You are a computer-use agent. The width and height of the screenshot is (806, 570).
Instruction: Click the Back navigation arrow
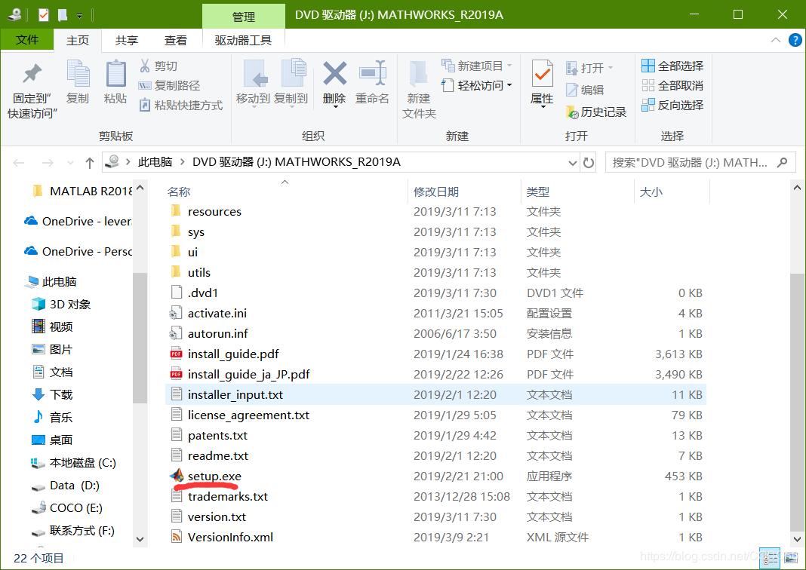point(19,163)
